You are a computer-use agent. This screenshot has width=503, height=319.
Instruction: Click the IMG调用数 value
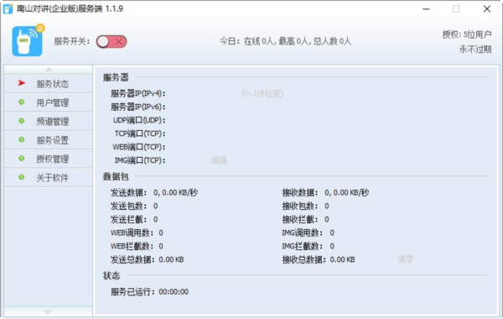[x=332, y=233]
